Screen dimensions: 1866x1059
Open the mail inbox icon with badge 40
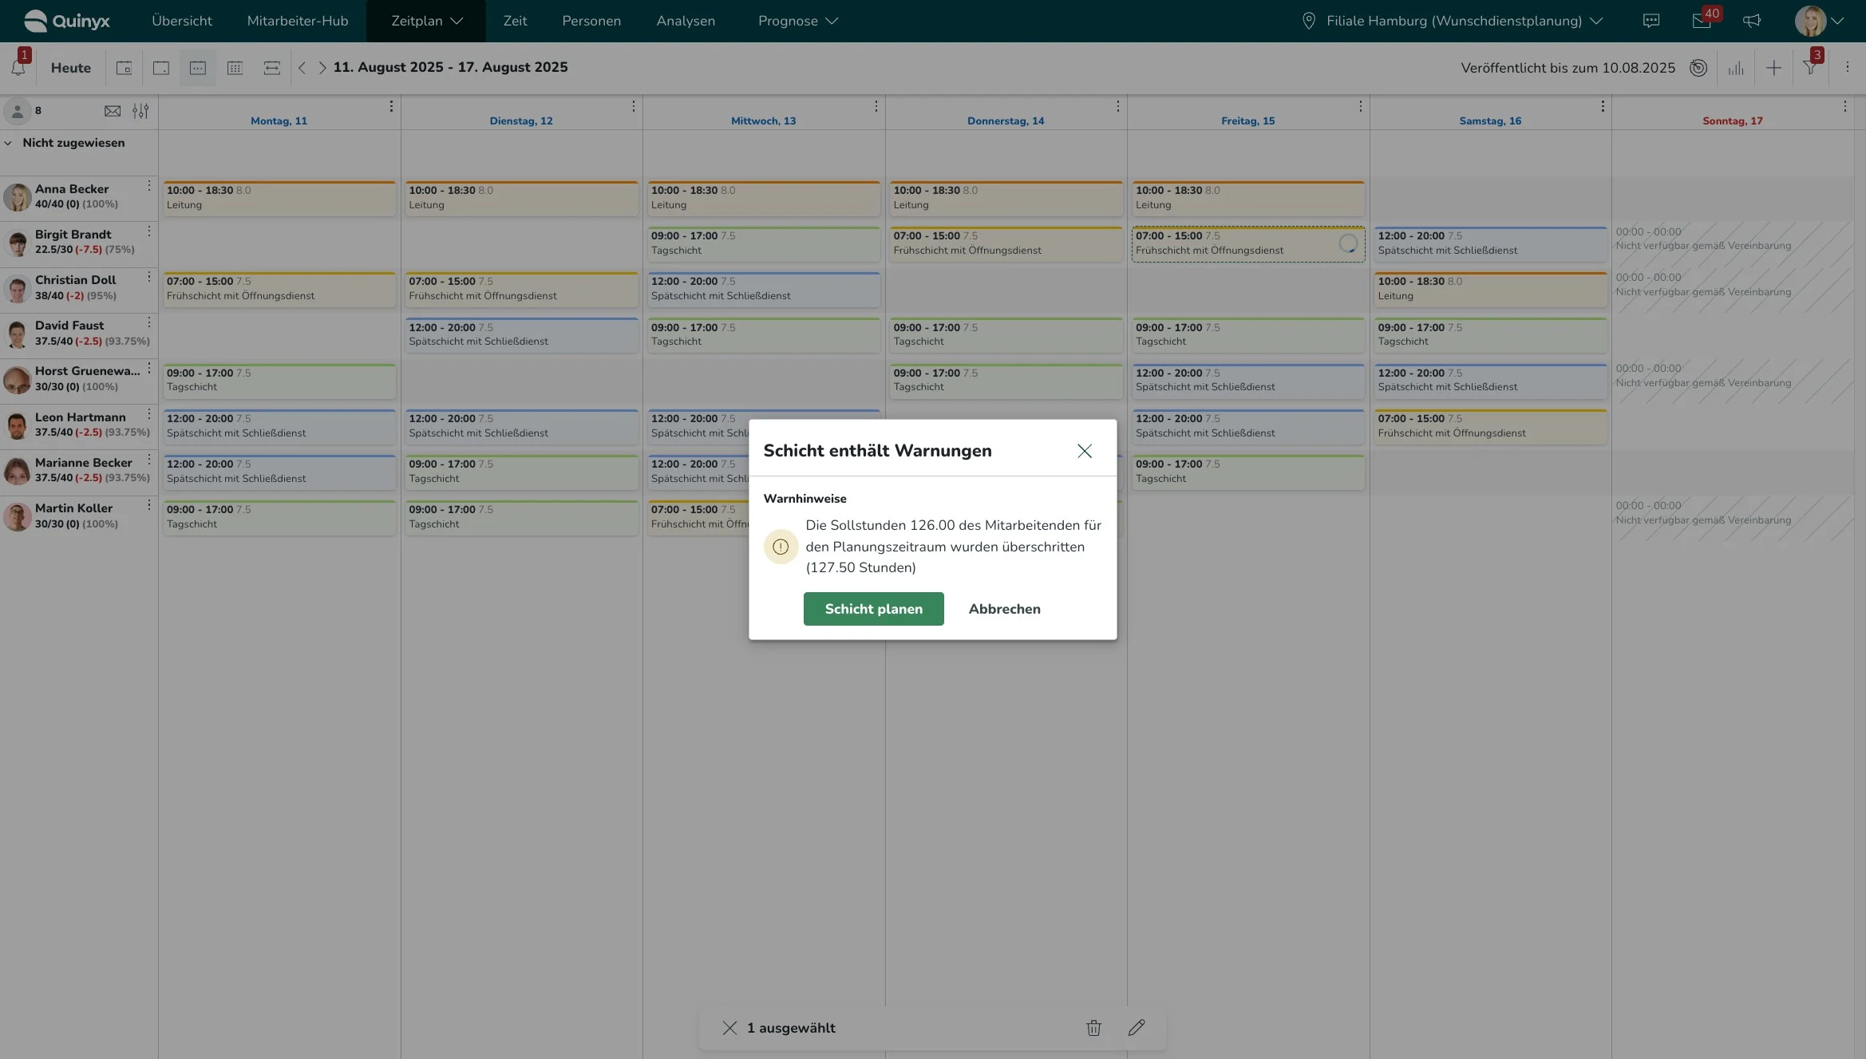pos(1701,21)
